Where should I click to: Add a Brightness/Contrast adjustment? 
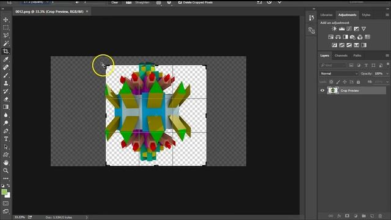pyautogui.click(x=334, y=29)
